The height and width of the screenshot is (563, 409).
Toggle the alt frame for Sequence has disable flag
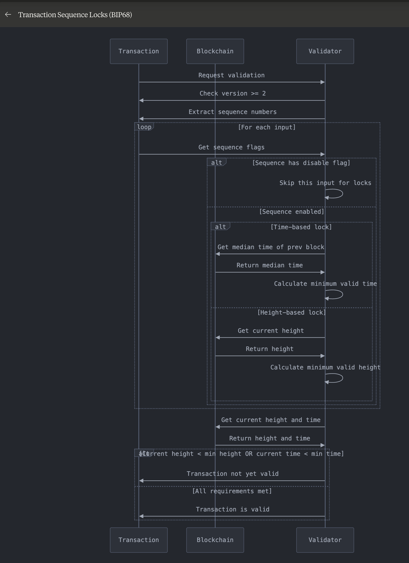click(217, 163)
